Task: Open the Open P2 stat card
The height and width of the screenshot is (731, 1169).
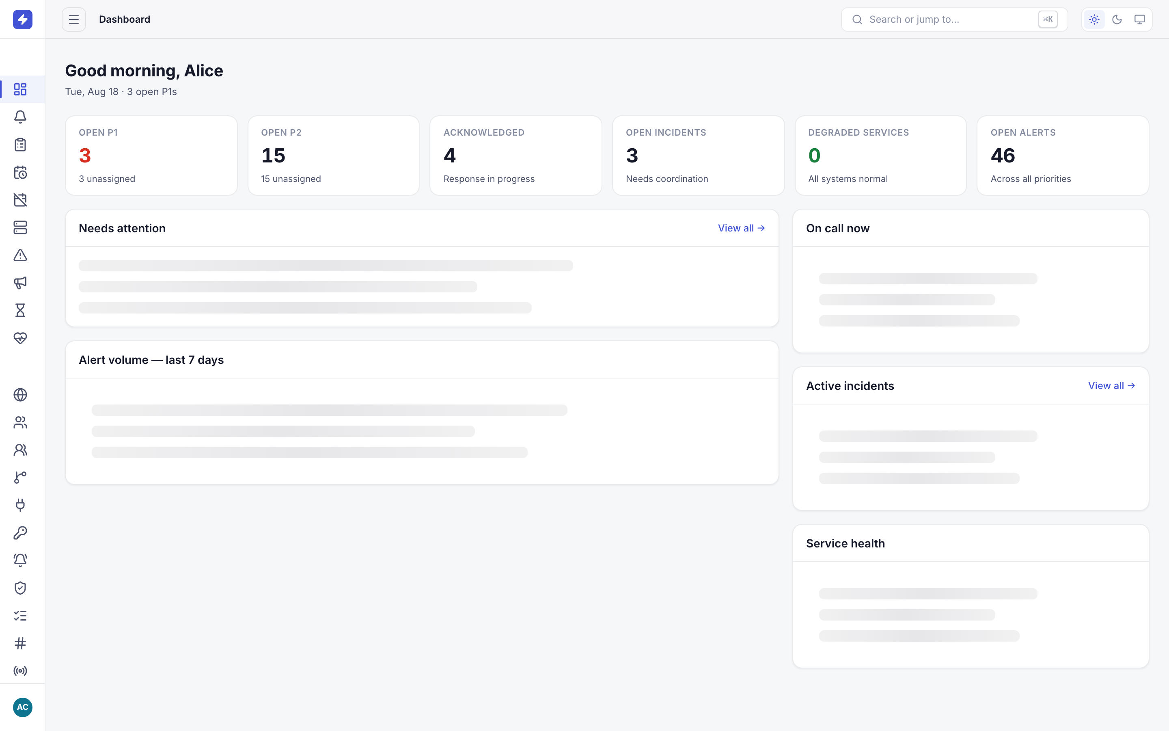Action: coord(333,156)
